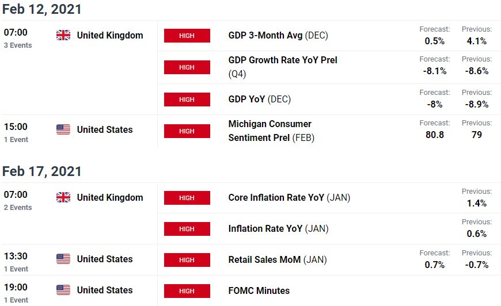Click the US flag at 15:00 Feb 12

click(63, 129)
